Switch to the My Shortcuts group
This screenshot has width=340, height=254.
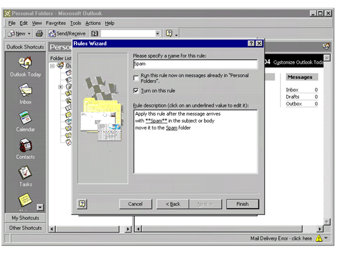click(x=25, y=218)
